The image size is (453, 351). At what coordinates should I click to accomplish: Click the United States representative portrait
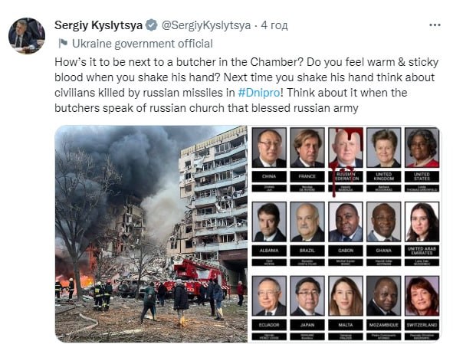[422, 148]
